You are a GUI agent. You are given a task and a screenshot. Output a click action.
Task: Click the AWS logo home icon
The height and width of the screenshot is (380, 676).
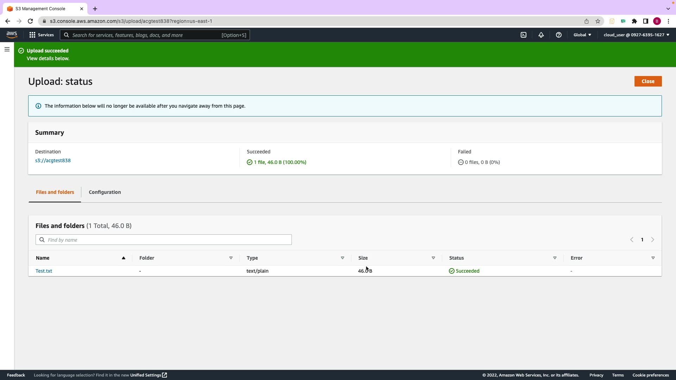tap(12, 34)
